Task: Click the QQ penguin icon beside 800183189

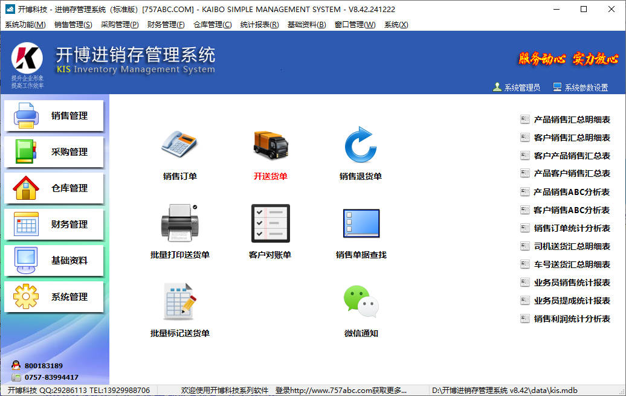Action: point(16,365)
